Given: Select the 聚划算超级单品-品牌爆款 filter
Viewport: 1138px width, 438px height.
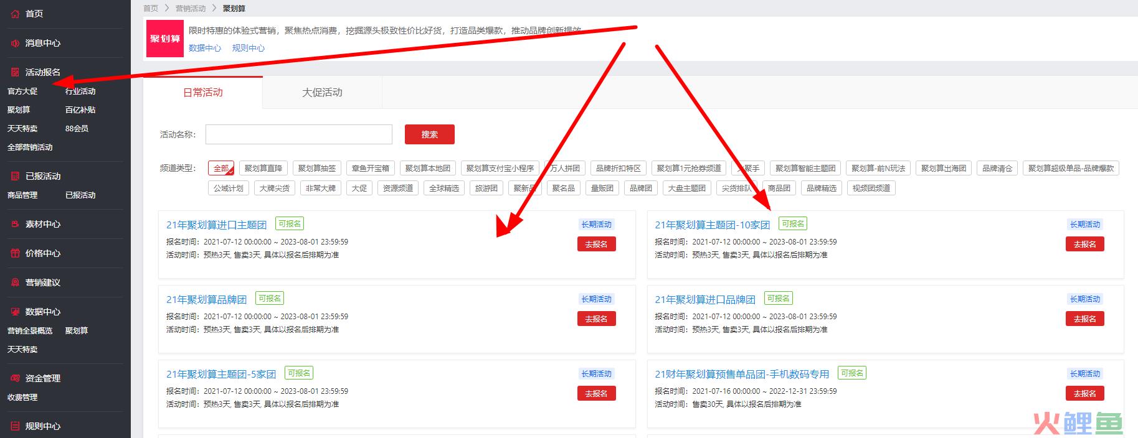Looking at the screenshot, I should click(x=1071, y=168).
